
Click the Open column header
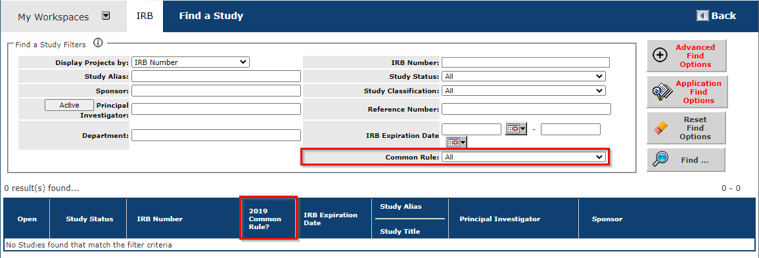pyautogui.click(x=27, y=219)
